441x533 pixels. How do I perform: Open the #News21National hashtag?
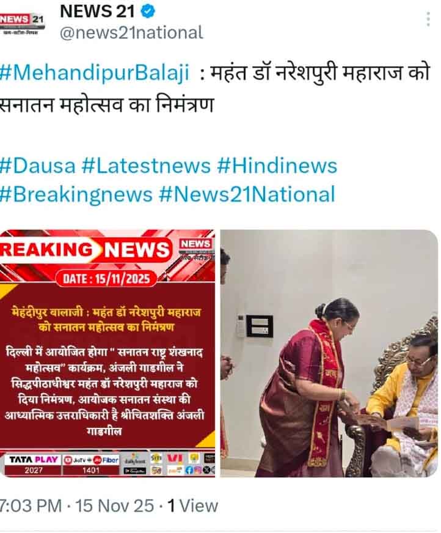[x=247, y=195]
